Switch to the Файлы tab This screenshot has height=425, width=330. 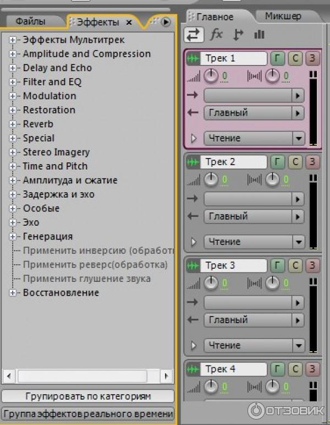pos(31,22)
